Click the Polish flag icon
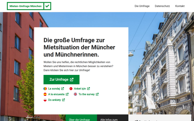 45,100
